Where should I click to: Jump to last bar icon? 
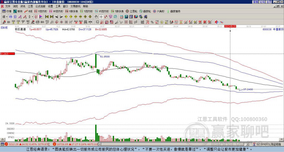52,17
